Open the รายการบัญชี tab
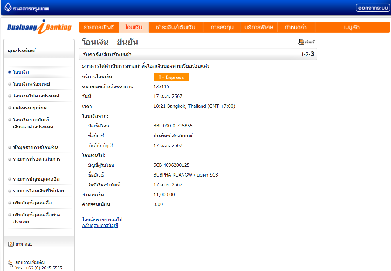Viewport: 391px width, 271px height. pyautogui.click(x=99, y=27)
